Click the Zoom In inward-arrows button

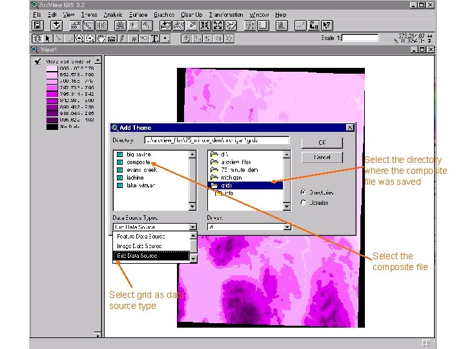point(205,25)
